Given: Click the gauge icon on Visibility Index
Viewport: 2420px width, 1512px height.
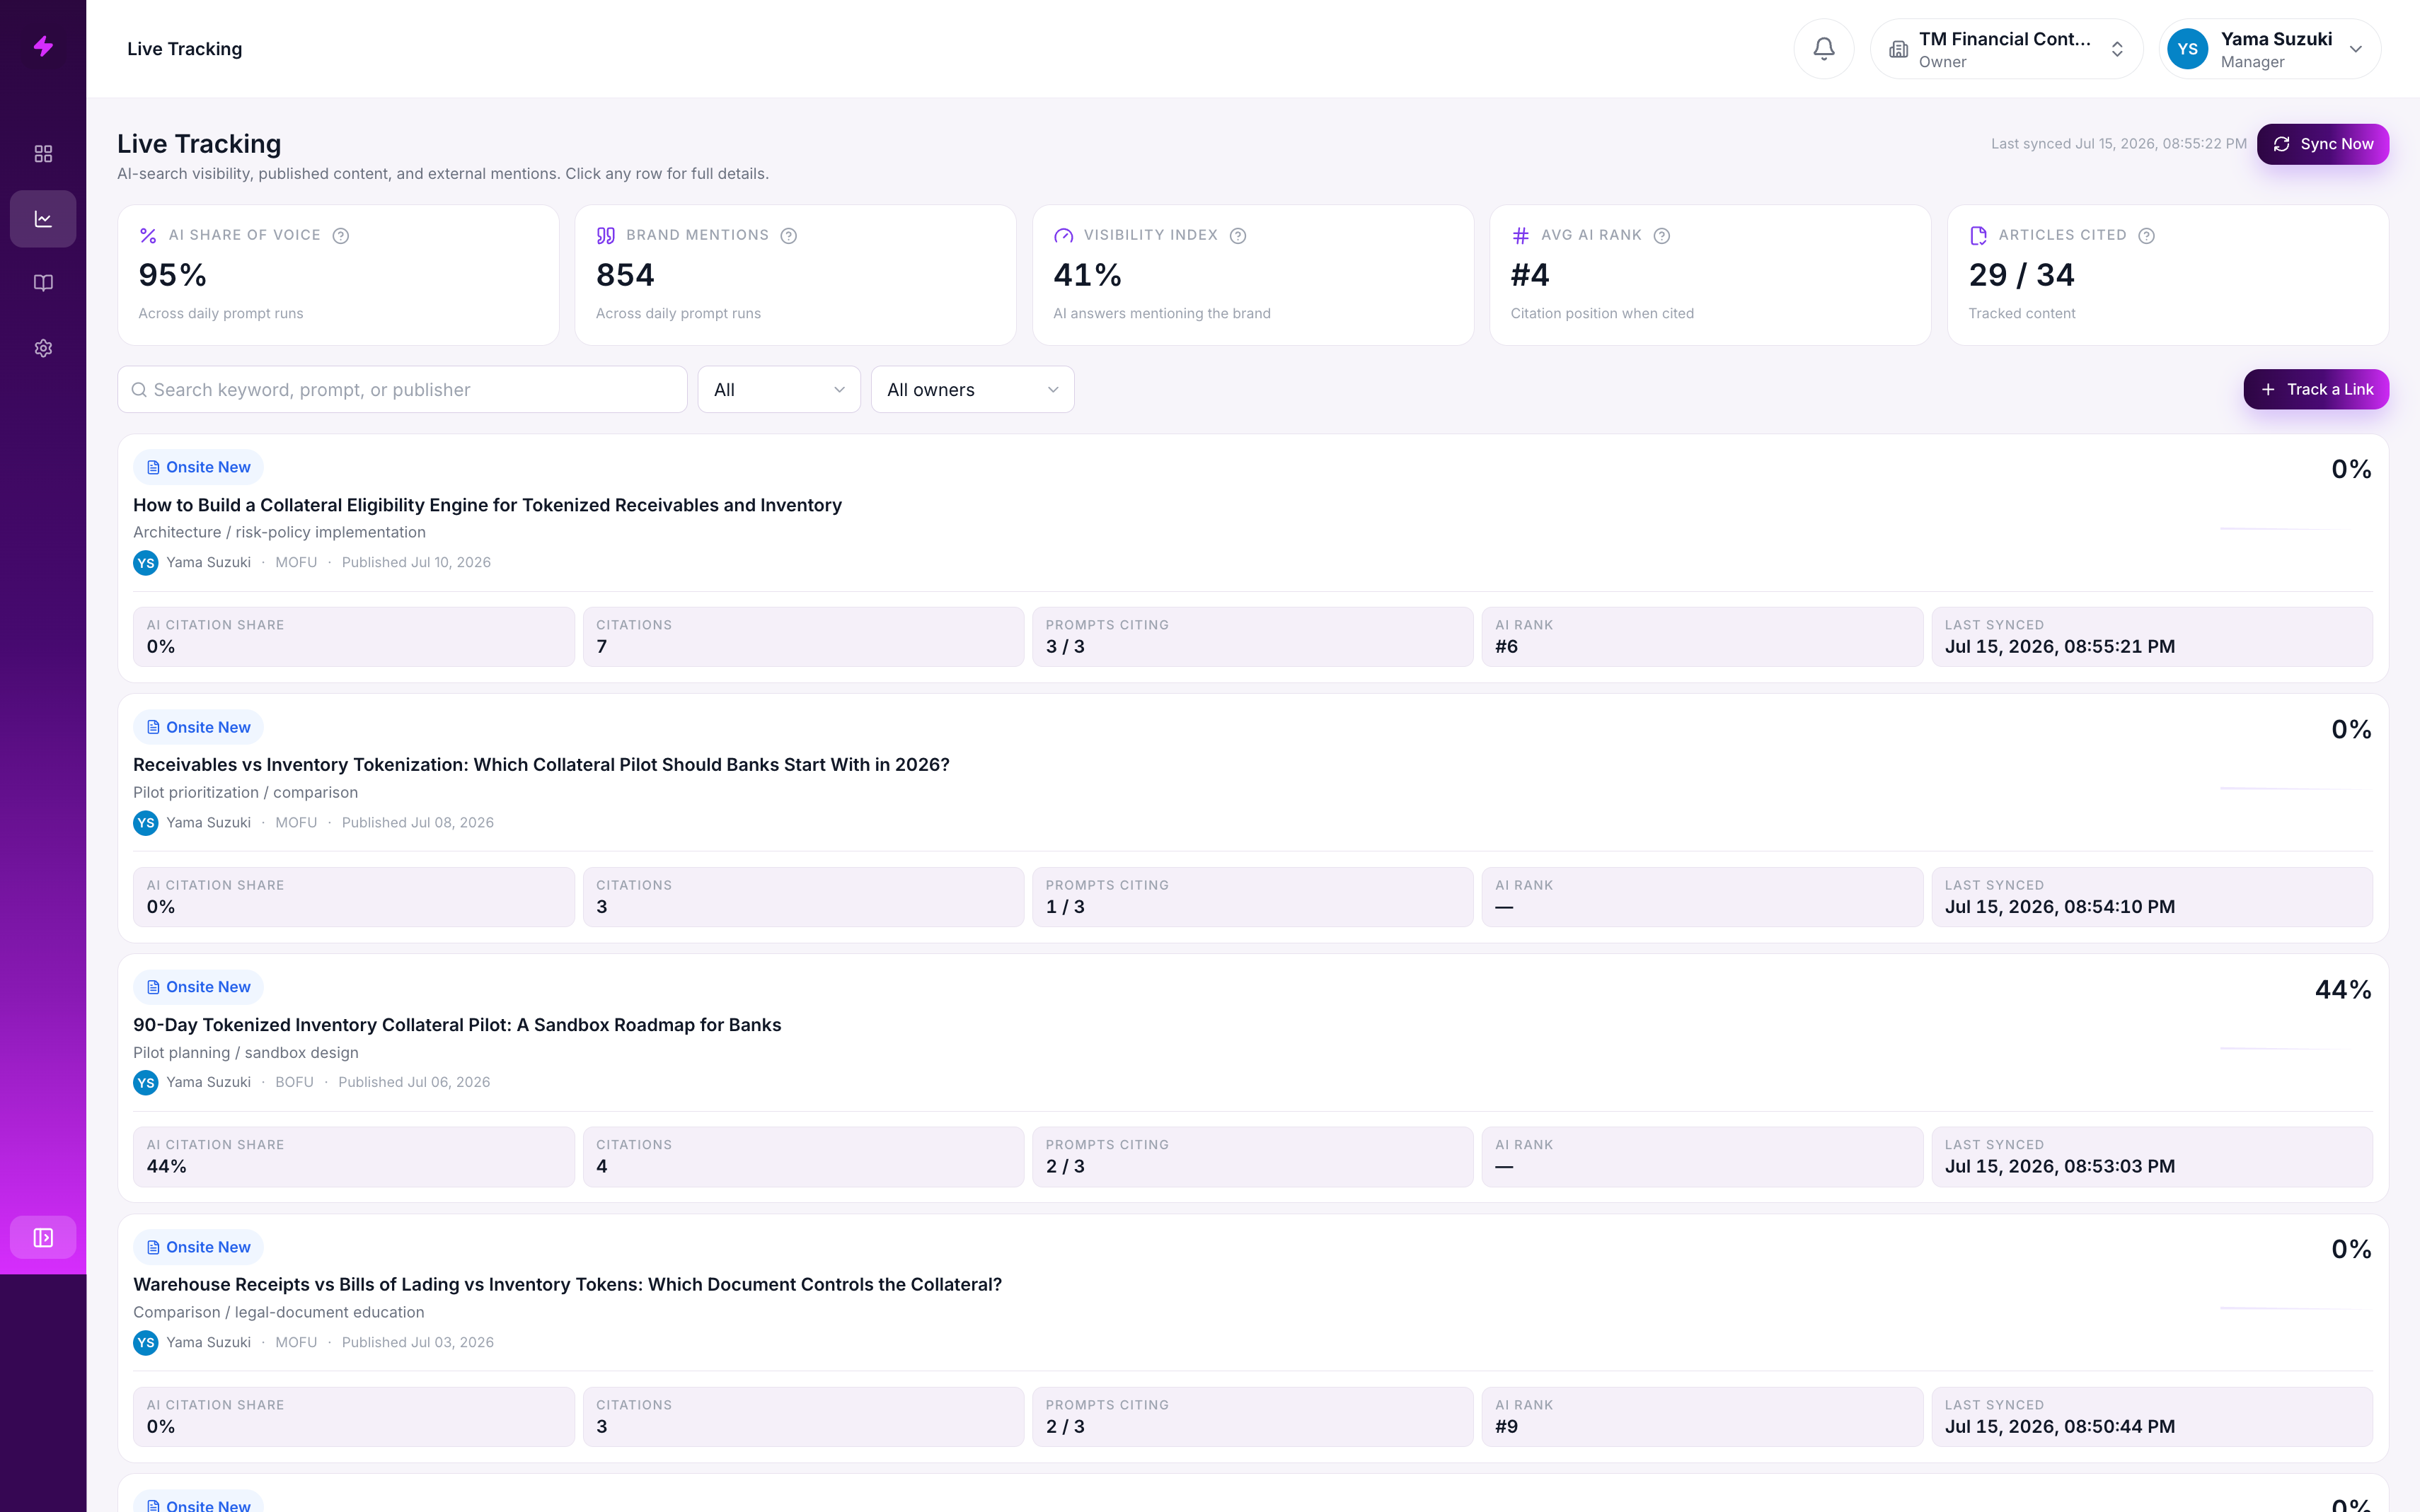Looking at the screenshot, I should coord(1064,236).
